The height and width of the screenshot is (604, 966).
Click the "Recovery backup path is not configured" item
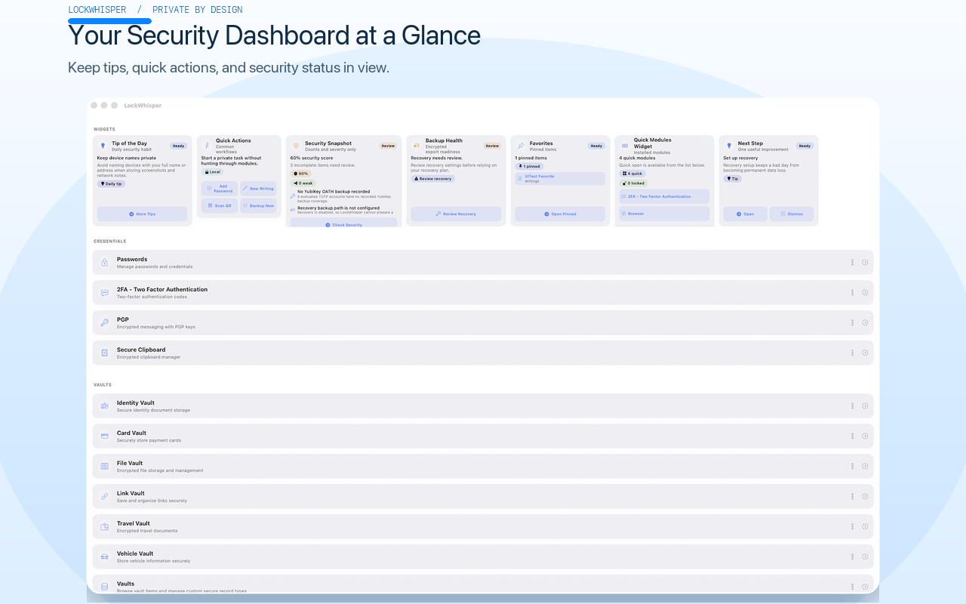point(343,210)
